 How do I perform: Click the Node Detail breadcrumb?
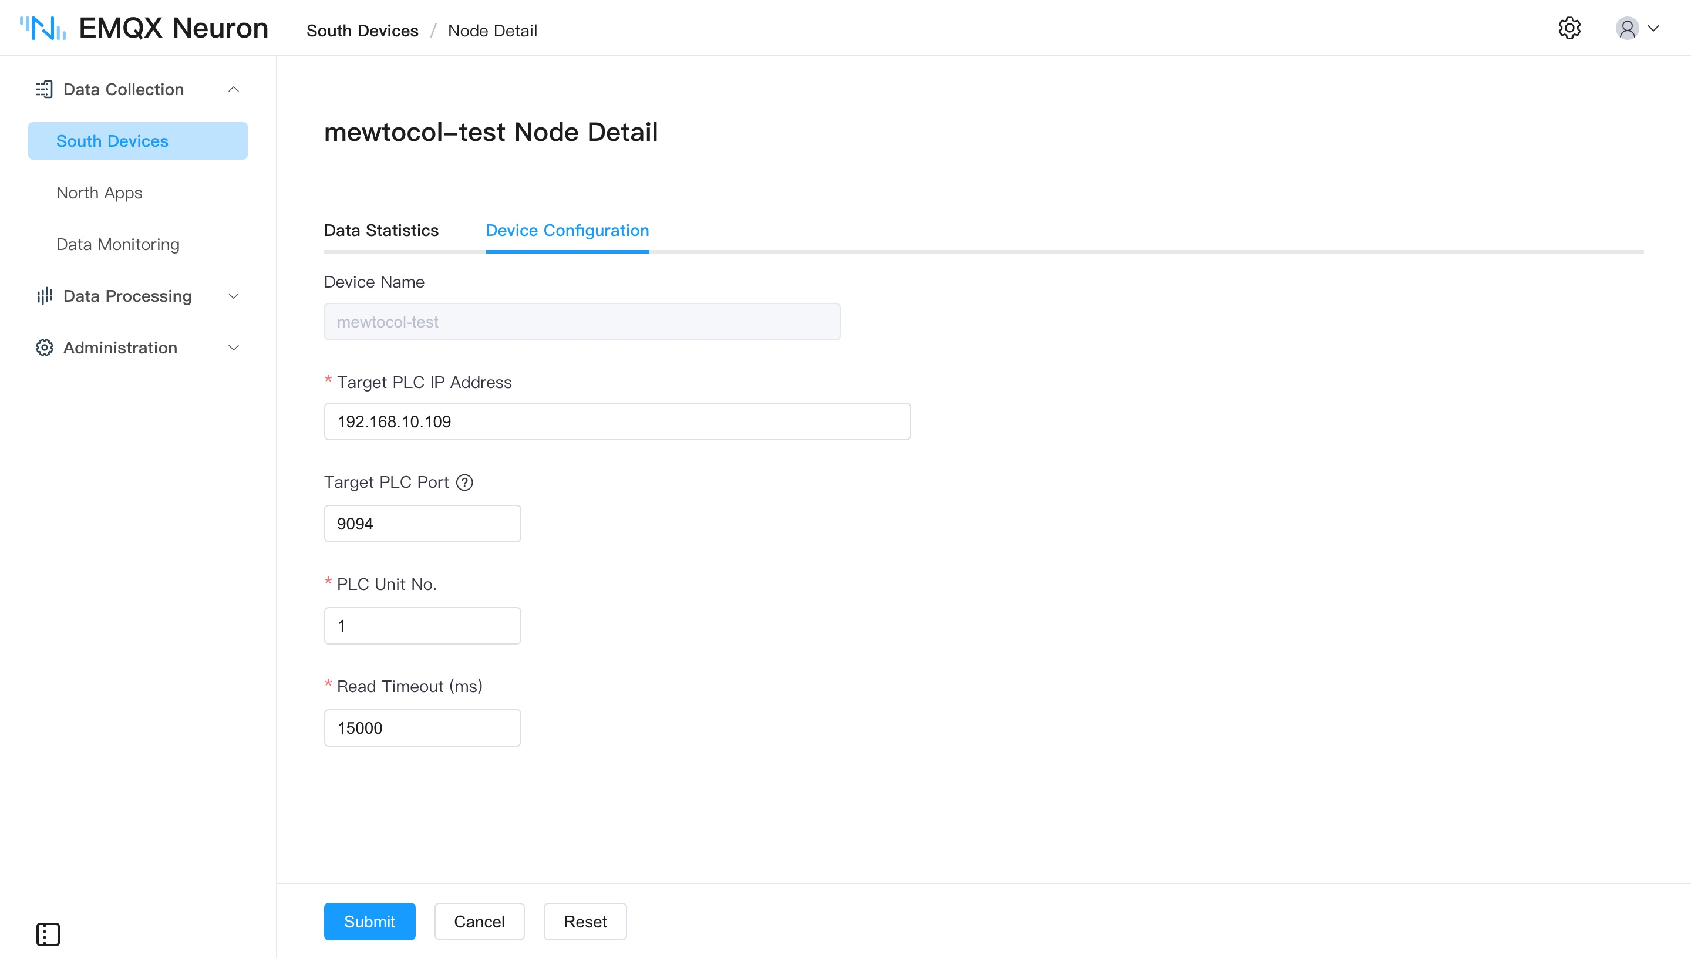(492, 31)
